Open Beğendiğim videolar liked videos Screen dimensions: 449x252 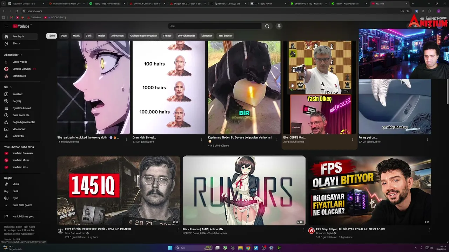pos(20,122)
